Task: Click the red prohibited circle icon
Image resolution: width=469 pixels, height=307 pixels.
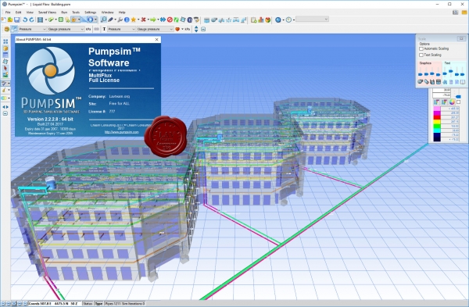Action: (x=170, y=20)
